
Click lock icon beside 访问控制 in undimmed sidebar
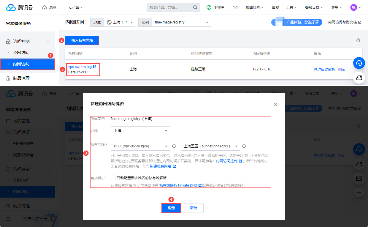(x=8, y=41)
